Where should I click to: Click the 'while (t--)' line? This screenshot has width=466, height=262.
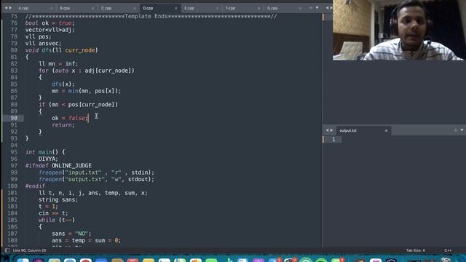click(57, 220)
